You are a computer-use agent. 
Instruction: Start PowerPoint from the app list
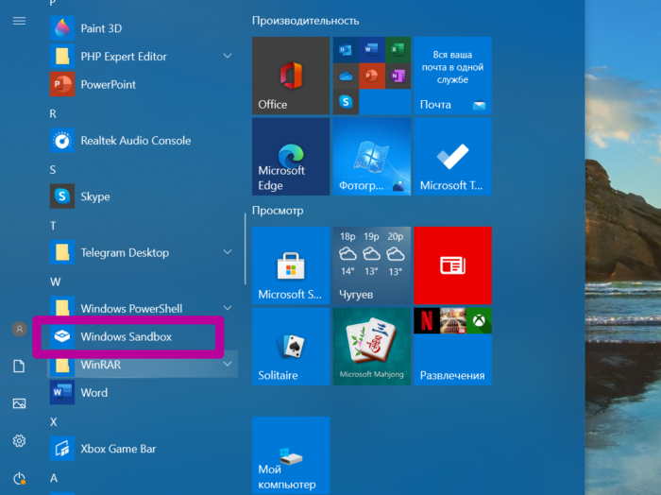point(108,84)
